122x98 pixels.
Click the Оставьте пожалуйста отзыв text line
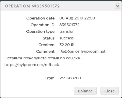(44, 58)
